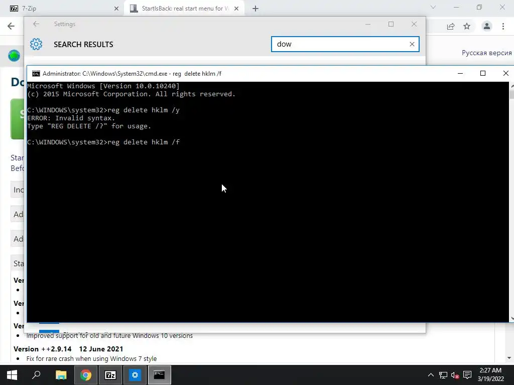Switch to Chrome in the taskbar
The image size is (514, 385).
tap(85, 375)
